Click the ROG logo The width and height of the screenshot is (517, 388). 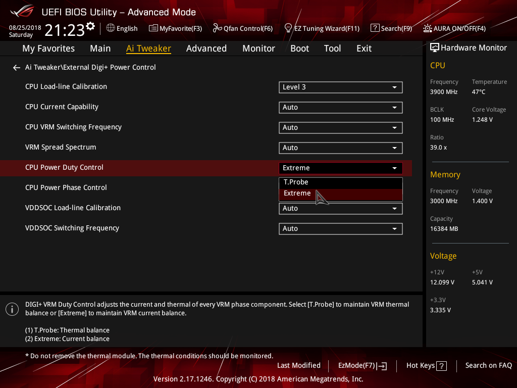22,11
